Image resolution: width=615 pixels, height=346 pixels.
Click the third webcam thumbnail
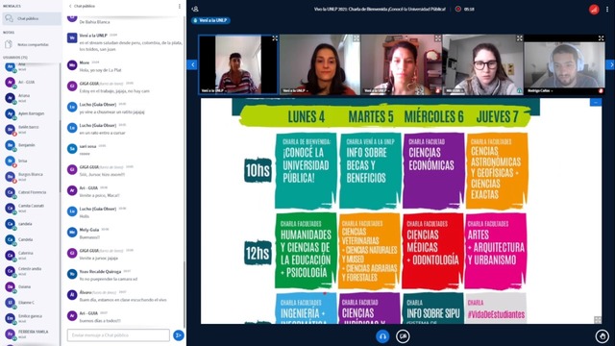(402, 64)
